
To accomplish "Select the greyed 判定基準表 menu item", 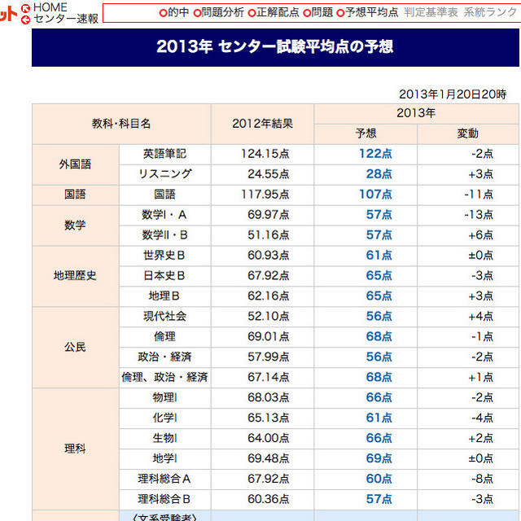I will click(431, 13).
